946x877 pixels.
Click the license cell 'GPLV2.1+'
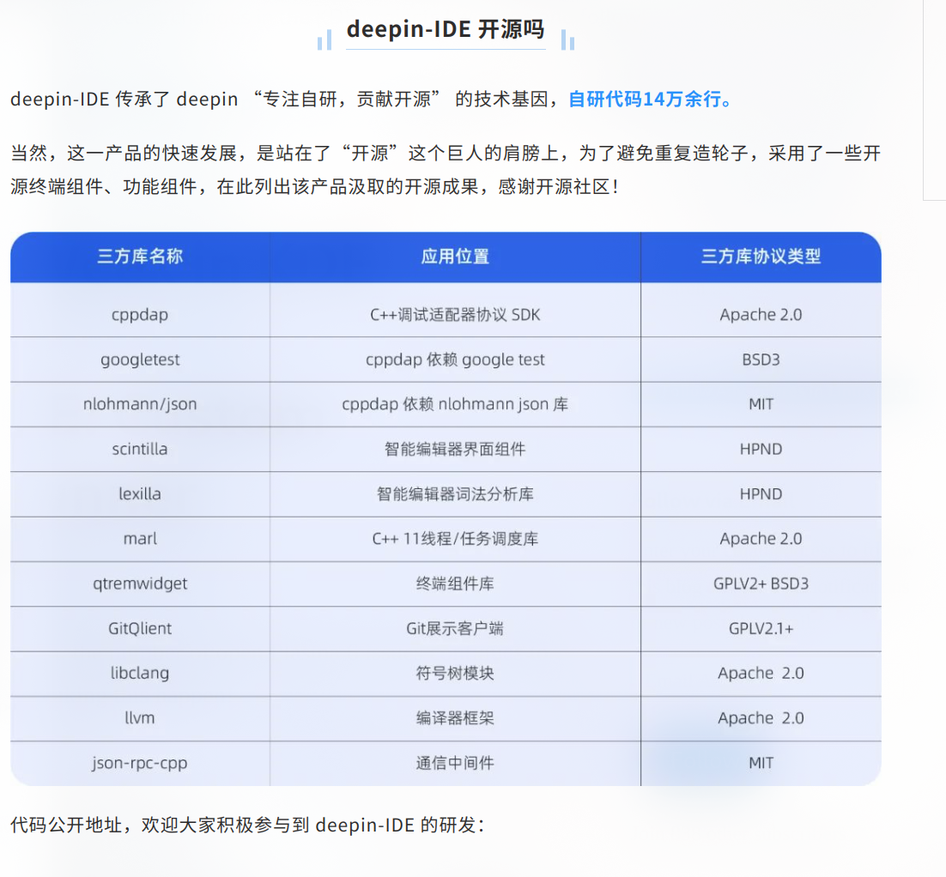pos(761,628)
